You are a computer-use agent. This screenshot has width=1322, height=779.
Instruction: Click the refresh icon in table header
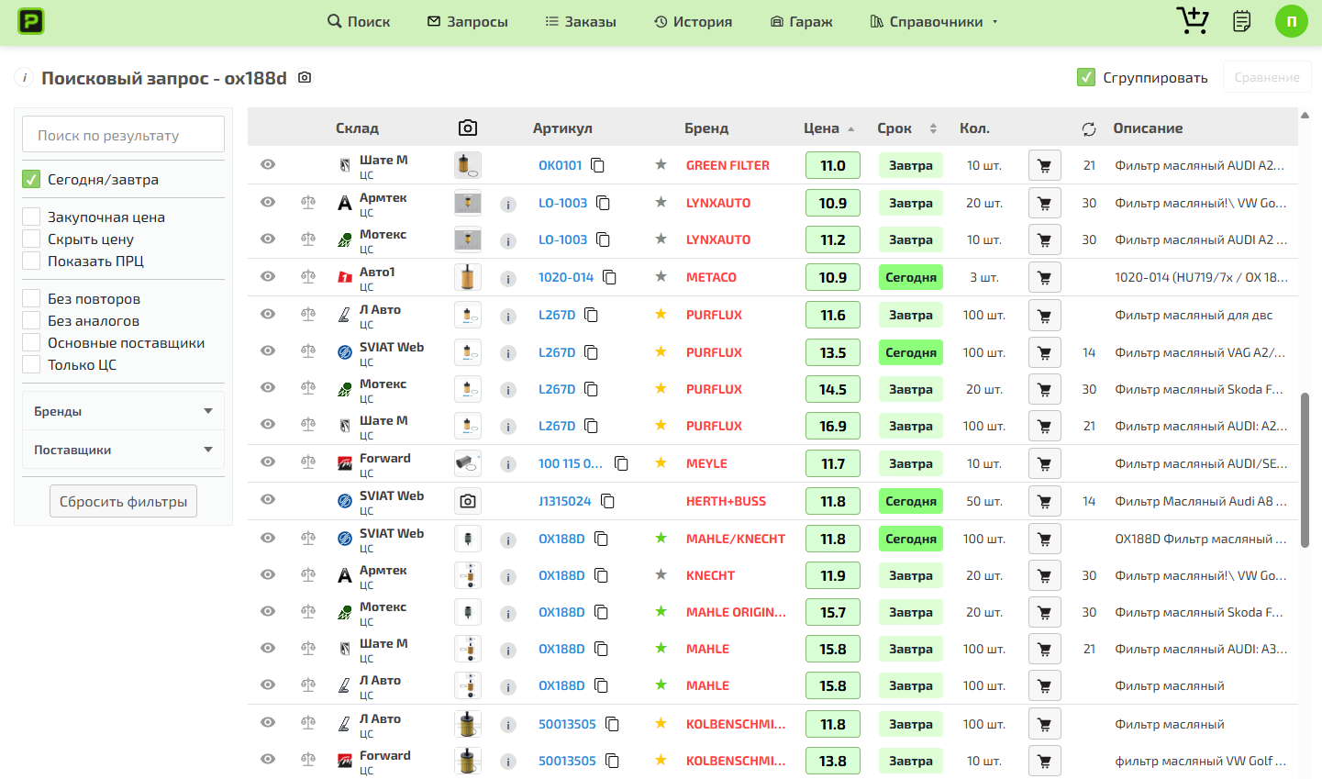pyautogui.click(x=1089, y=129)
